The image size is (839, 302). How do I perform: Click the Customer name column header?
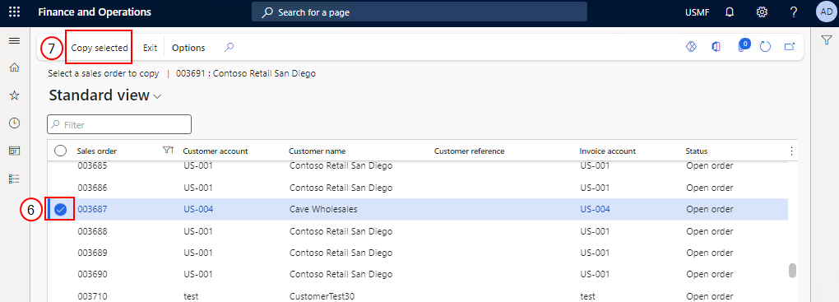[317, 151]
